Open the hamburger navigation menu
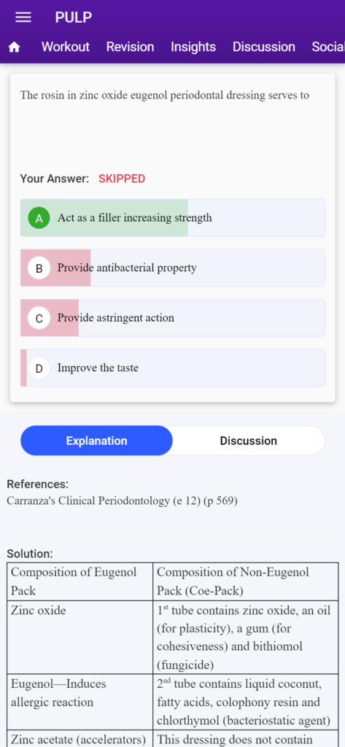Screen dimensions: 345x747 point(23,18)
